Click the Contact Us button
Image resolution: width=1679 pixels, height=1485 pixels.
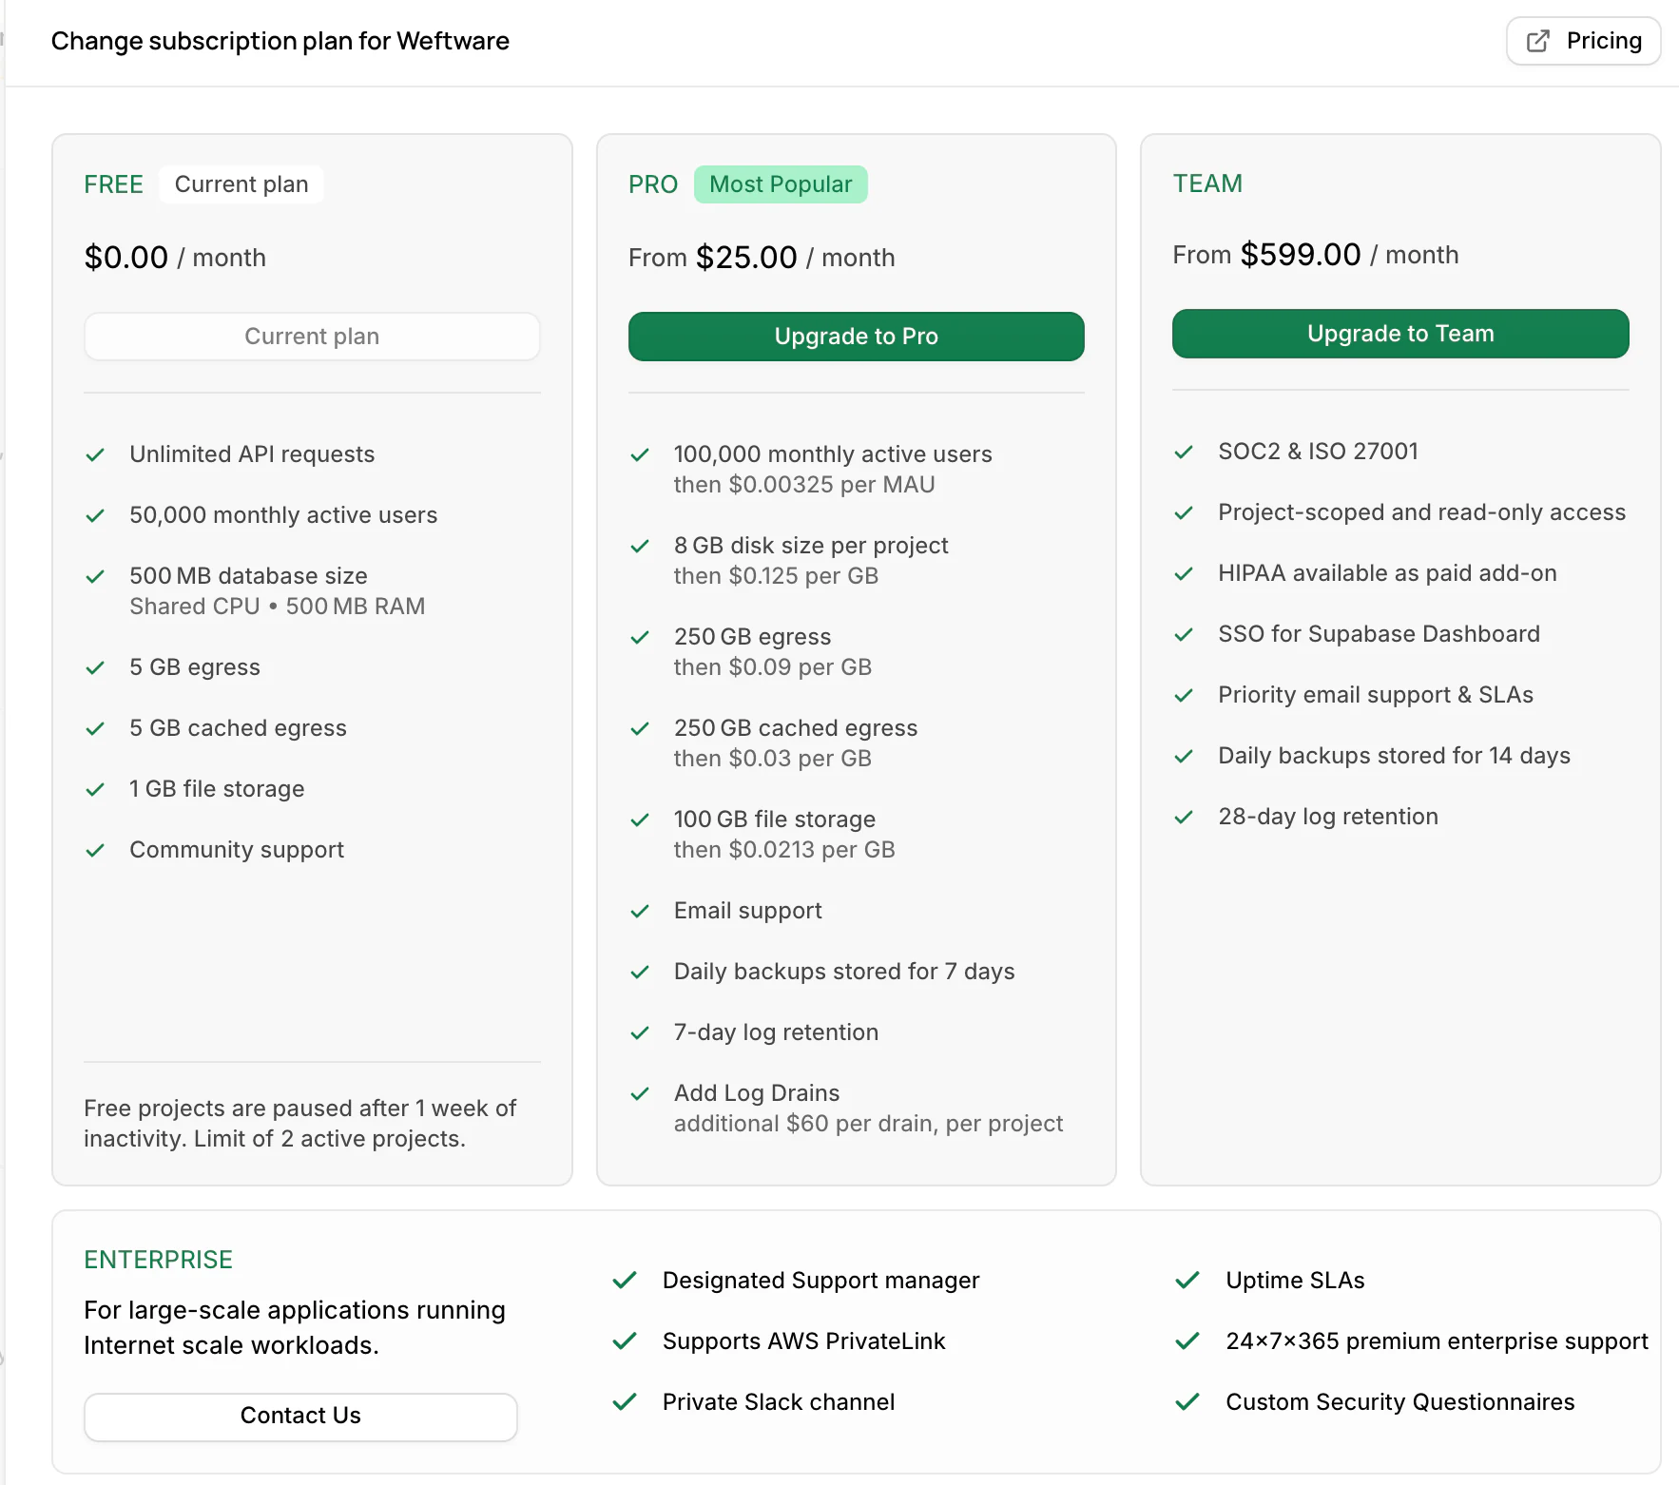[300, 1416]
